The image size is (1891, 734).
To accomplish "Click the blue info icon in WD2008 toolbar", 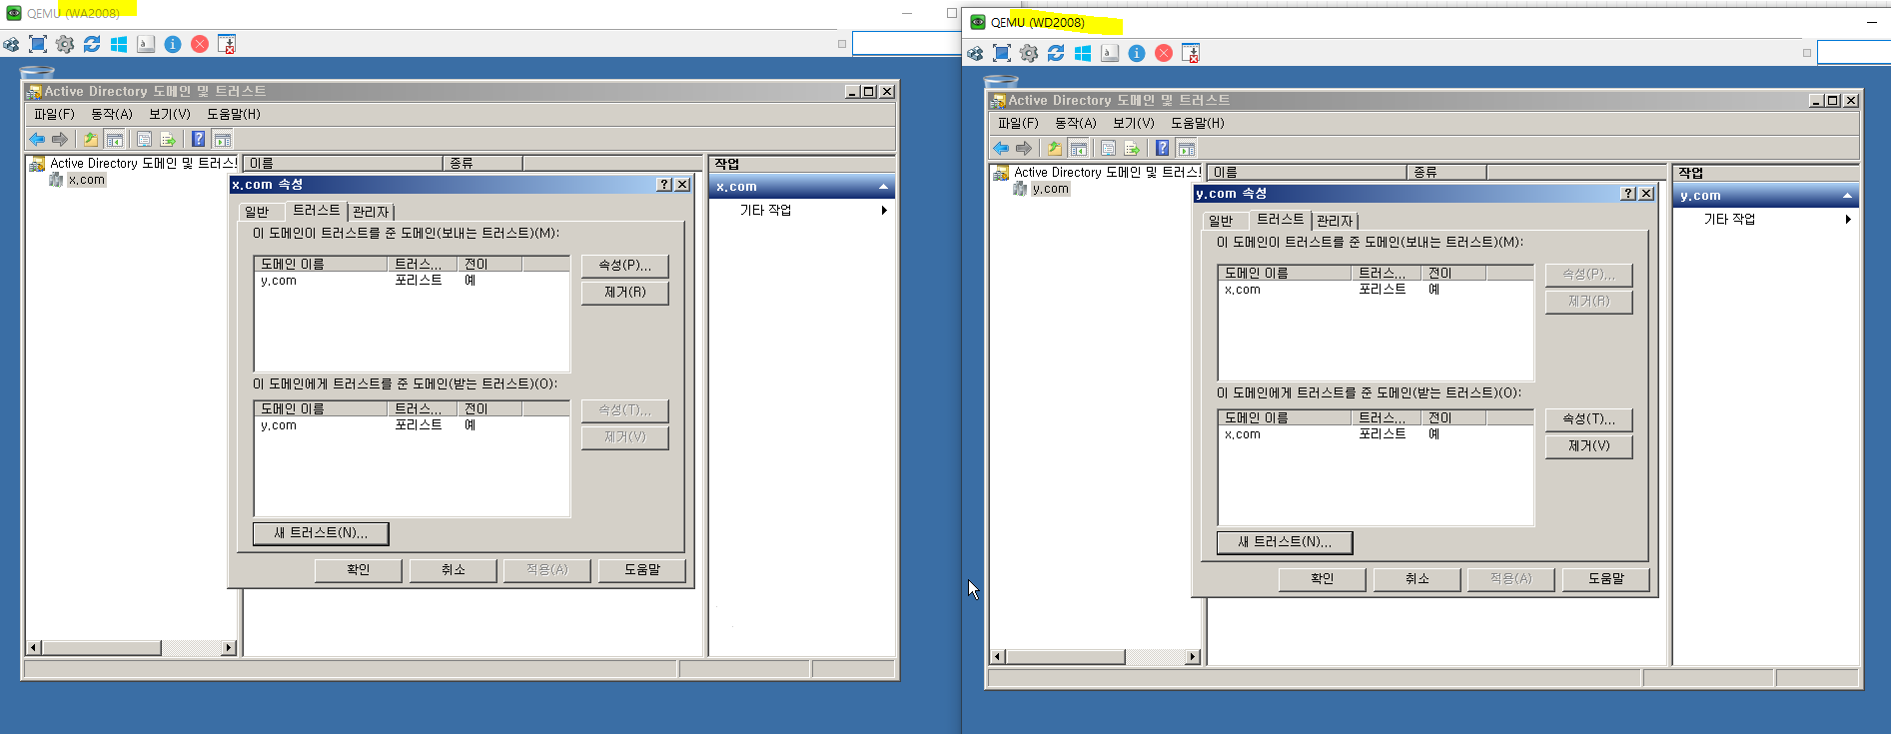I will click(1137, 53).
